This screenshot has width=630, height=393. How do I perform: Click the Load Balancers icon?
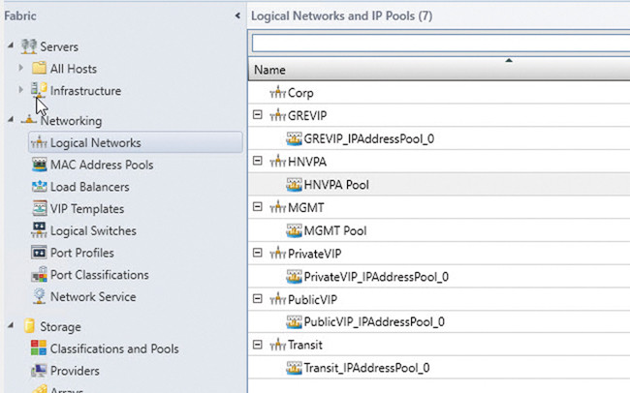40,187
